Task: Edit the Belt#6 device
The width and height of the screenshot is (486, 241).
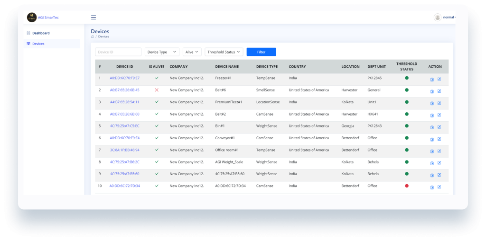Action: pyautogui.click(x=439, y=91)
